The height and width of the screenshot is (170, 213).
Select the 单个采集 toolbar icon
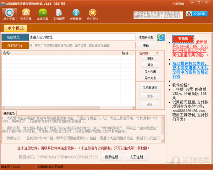tap(9, 15)
